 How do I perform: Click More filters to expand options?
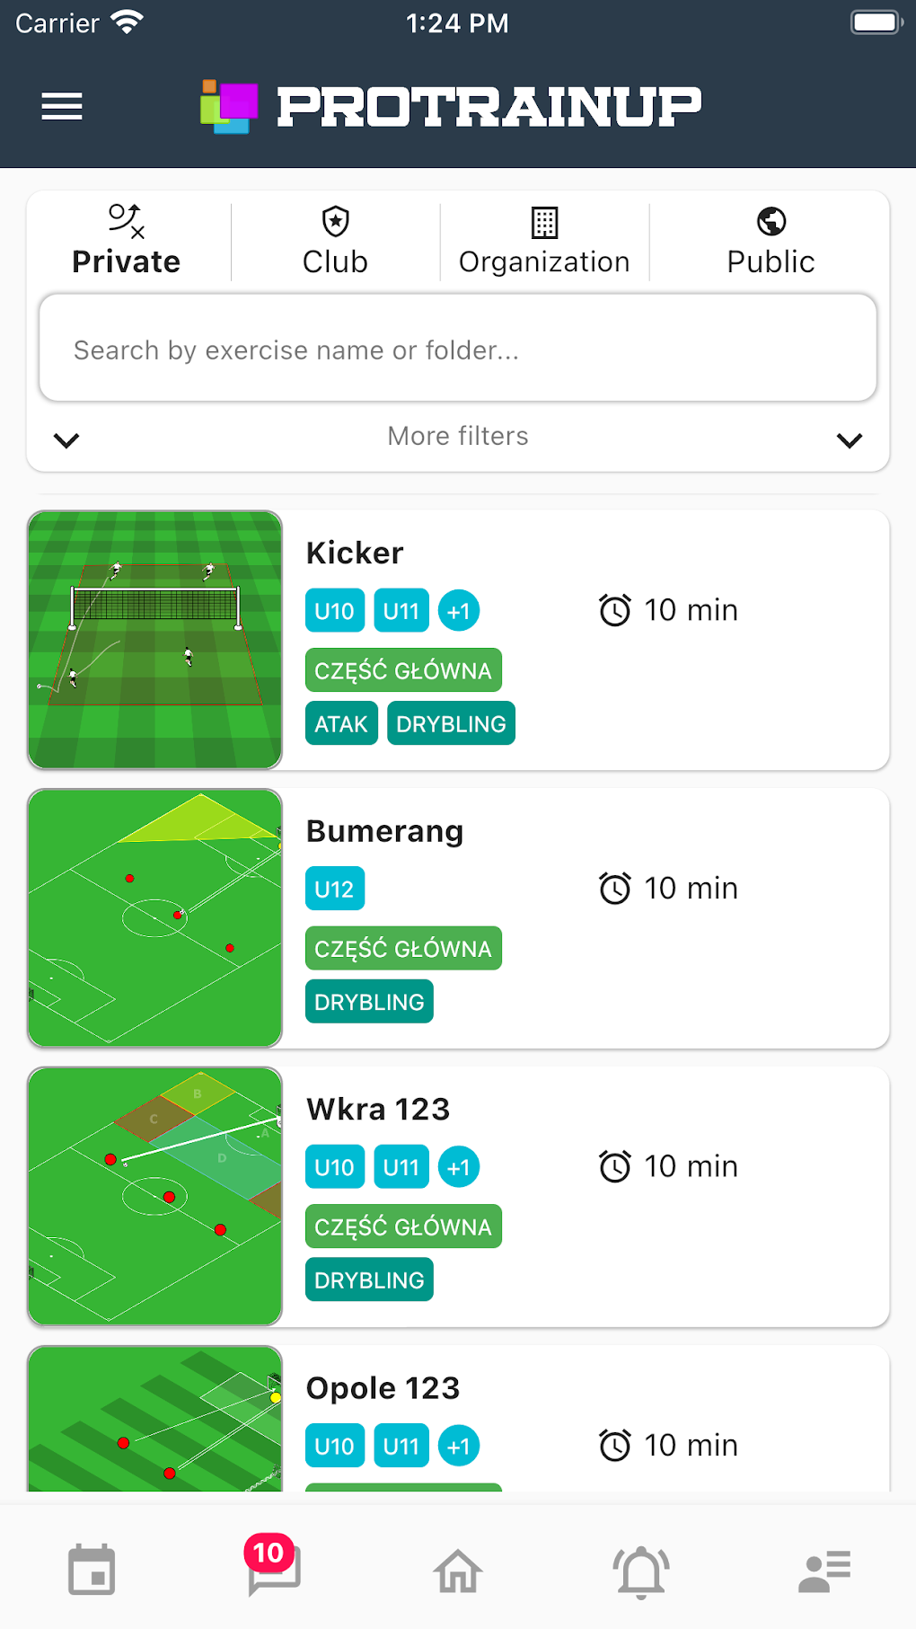coord(457,436)
